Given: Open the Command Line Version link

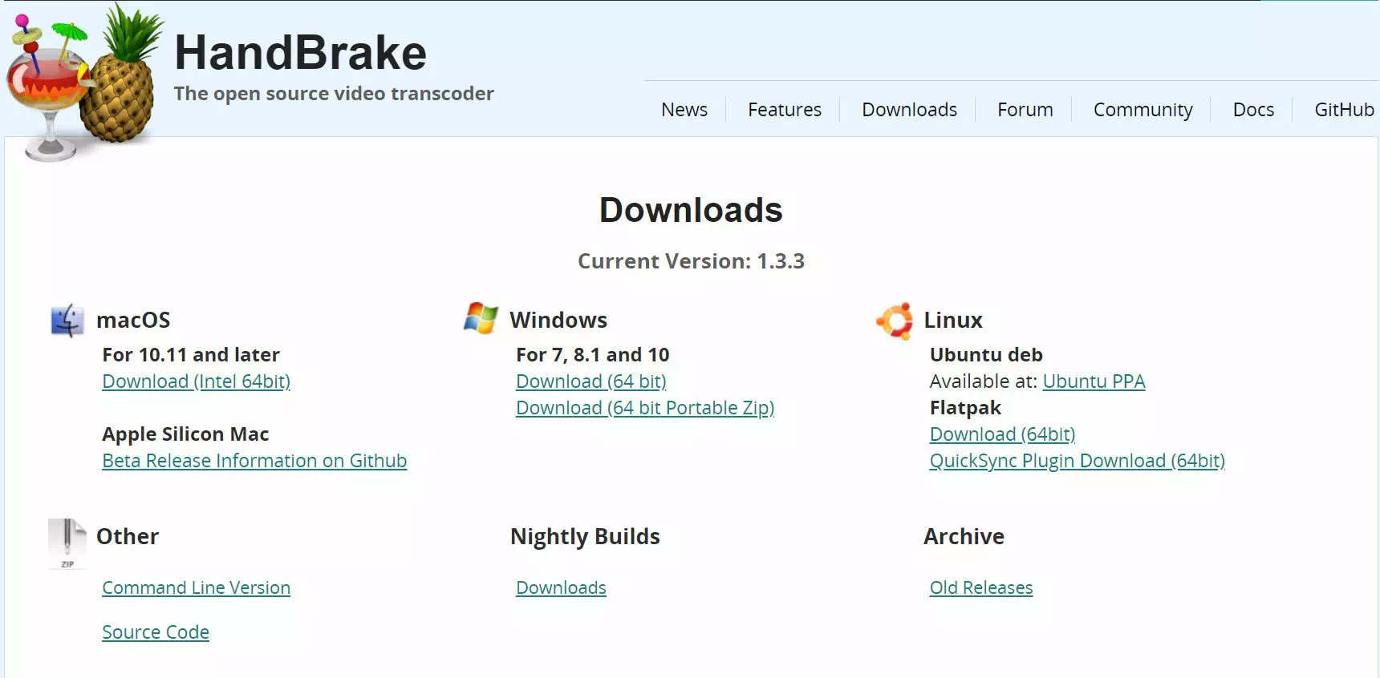Looking at the screenshot, I should pyautogui.click(x=197, y=587).
